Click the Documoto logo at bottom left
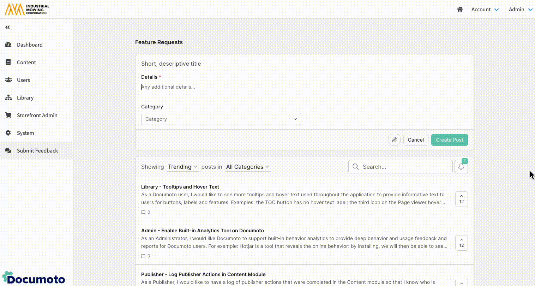 pyautogui.click(x=34, y=278)
